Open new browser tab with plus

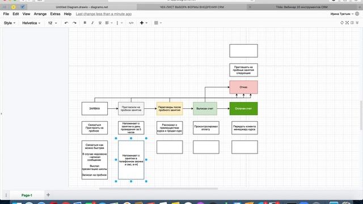pyautogui.click(x=360, y=7)
